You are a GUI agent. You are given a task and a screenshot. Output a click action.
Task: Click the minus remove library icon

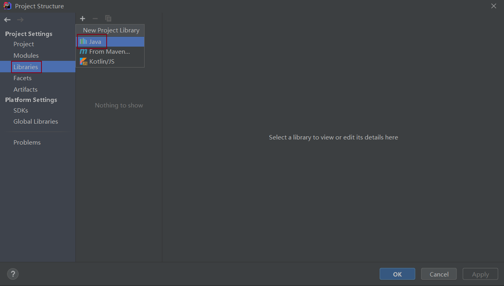[x=95, y=19]
